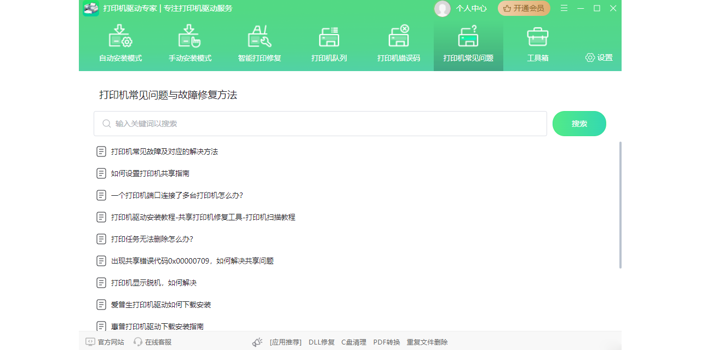Switch to 打印机常见问题 tab
The height and width of the screenshot is (350, 701).
tap(468, 46)
